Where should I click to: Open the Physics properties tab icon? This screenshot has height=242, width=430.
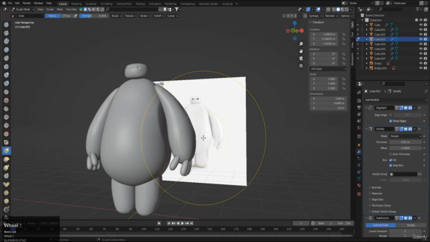point(359,165)
